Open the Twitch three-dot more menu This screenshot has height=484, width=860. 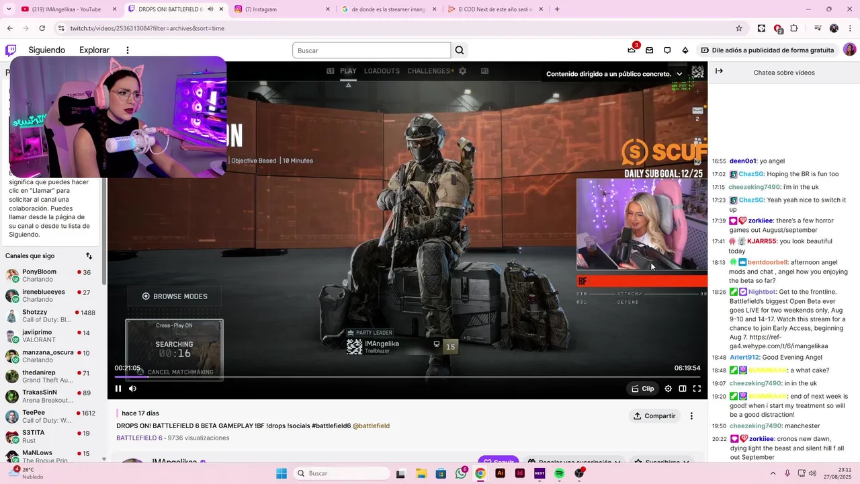coord(128,50)
